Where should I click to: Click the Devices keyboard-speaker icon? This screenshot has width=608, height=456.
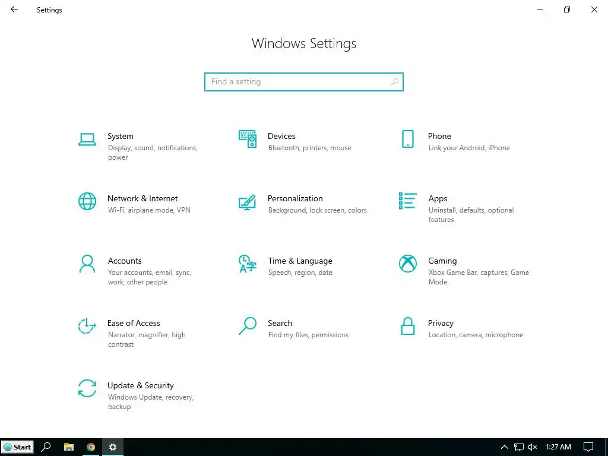pyautogui.click(x=248, y=139)
